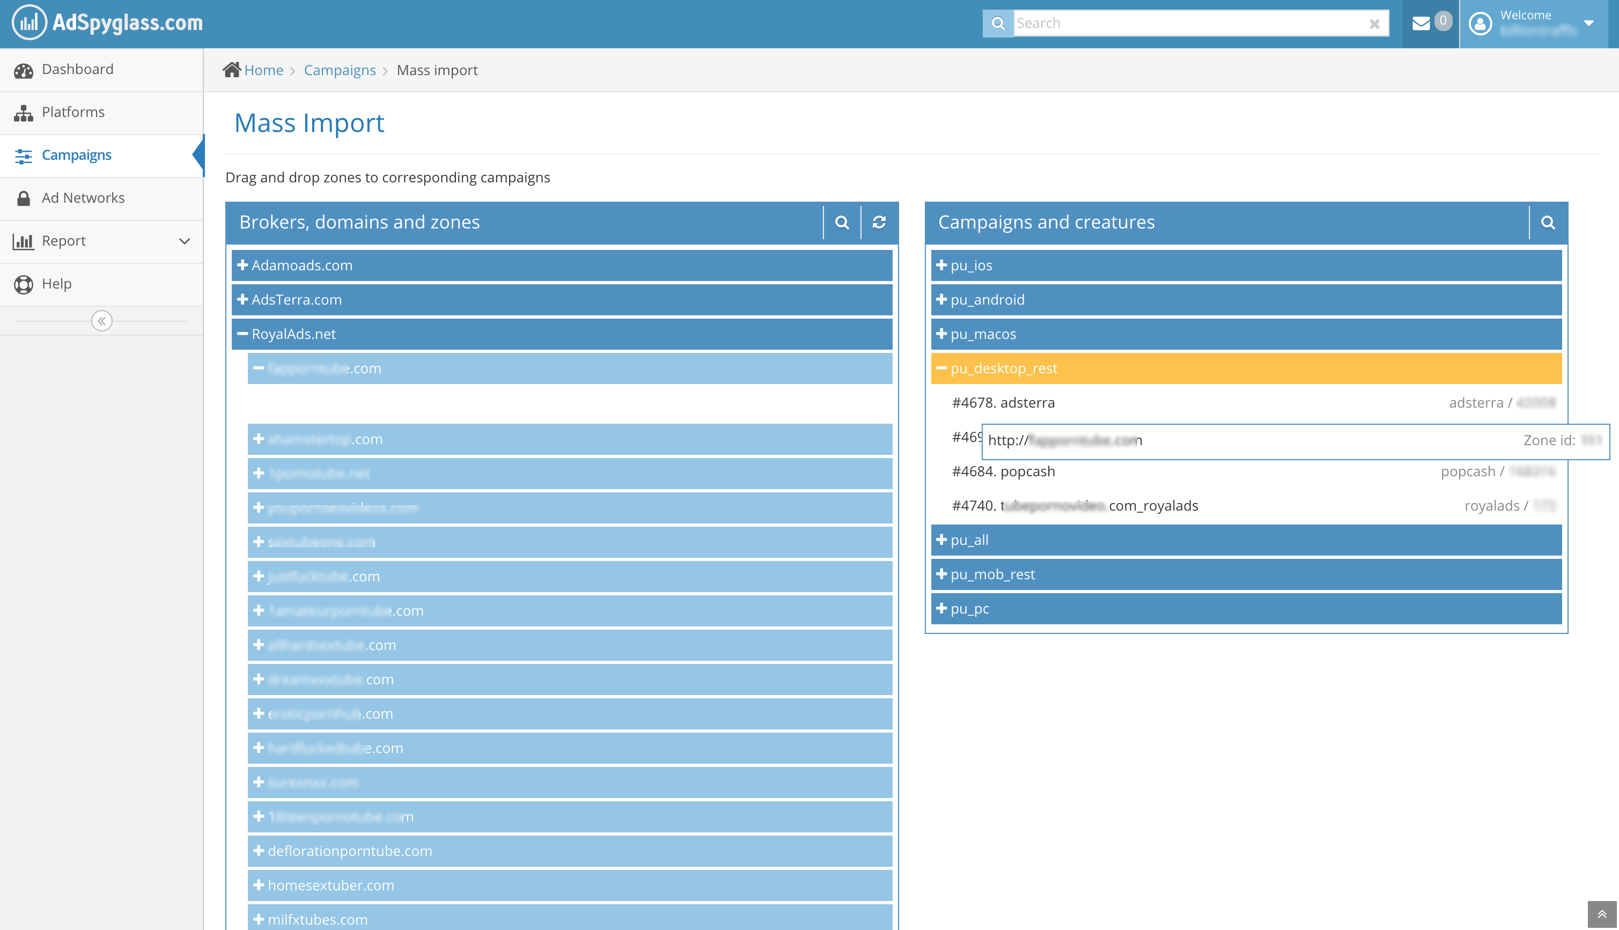Click the search icon in Brokers panel header

pos(842,222)
